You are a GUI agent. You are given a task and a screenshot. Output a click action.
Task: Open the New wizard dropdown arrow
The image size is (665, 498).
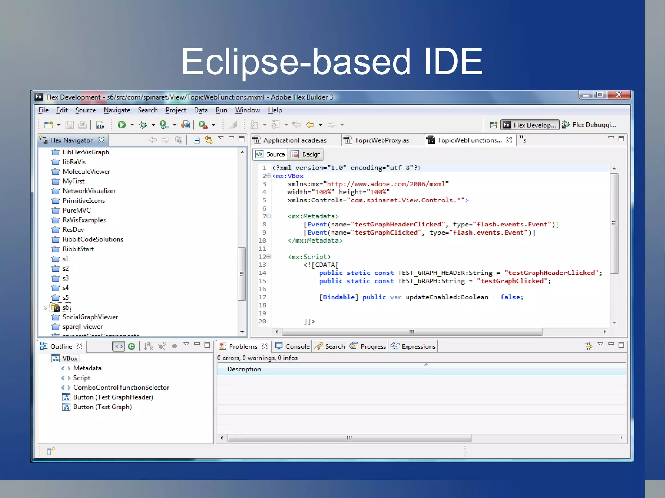coord(59,125)
